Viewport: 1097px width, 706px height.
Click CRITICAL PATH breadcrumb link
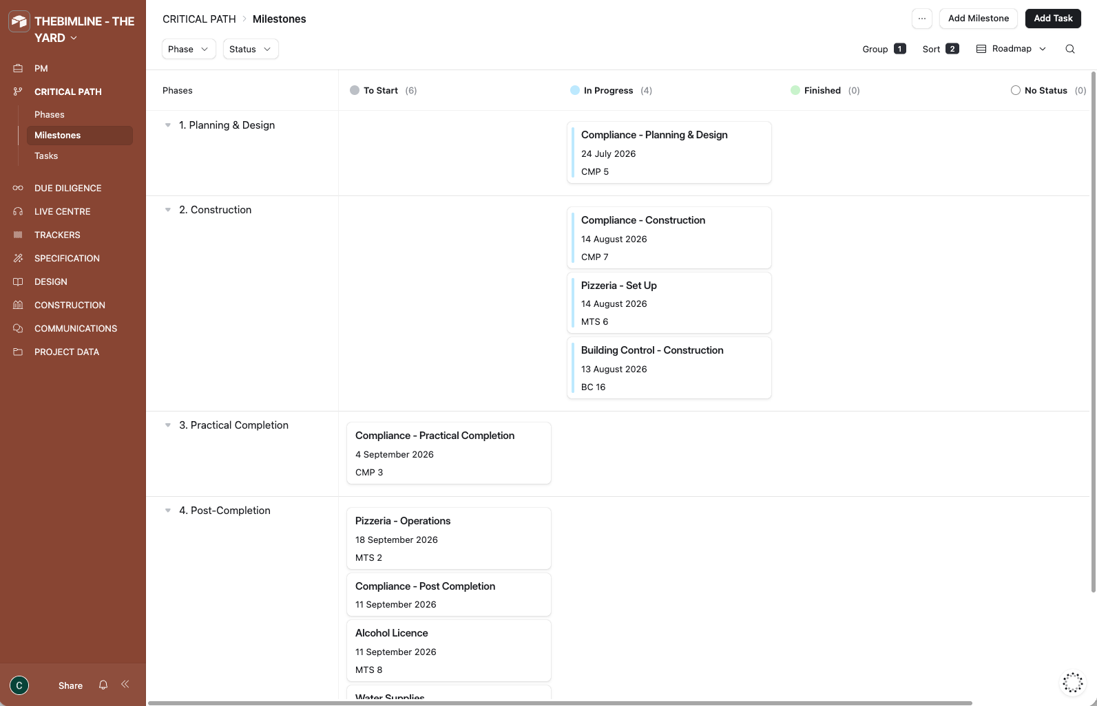pos(199,19)
